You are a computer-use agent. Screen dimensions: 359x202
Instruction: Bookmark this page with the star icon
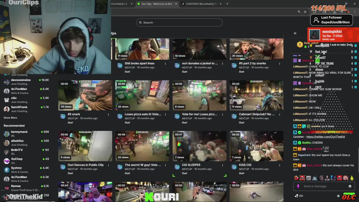tap(305, 12)
